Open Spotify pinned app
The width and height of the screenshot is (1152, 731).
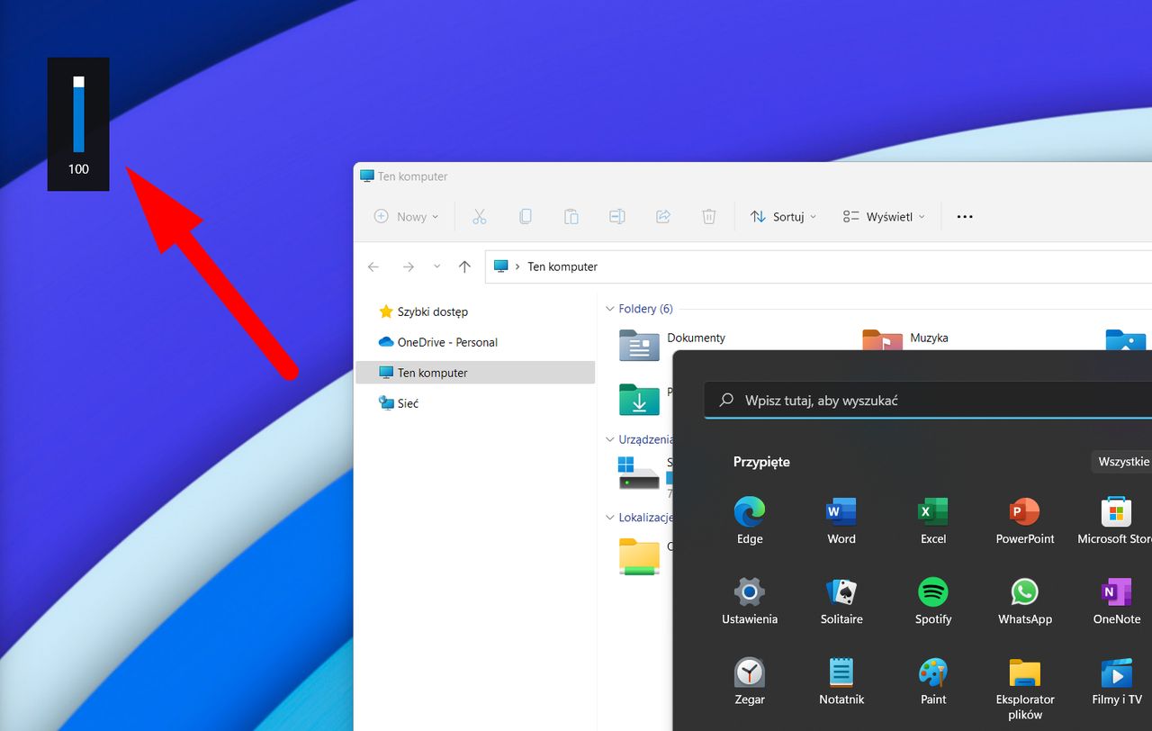click(933, 601)
